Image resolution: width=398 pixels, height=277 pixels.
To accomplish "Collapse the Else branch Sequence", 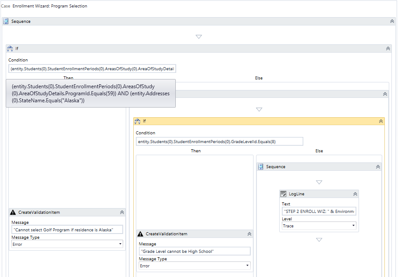I will [x=378, y=166].
